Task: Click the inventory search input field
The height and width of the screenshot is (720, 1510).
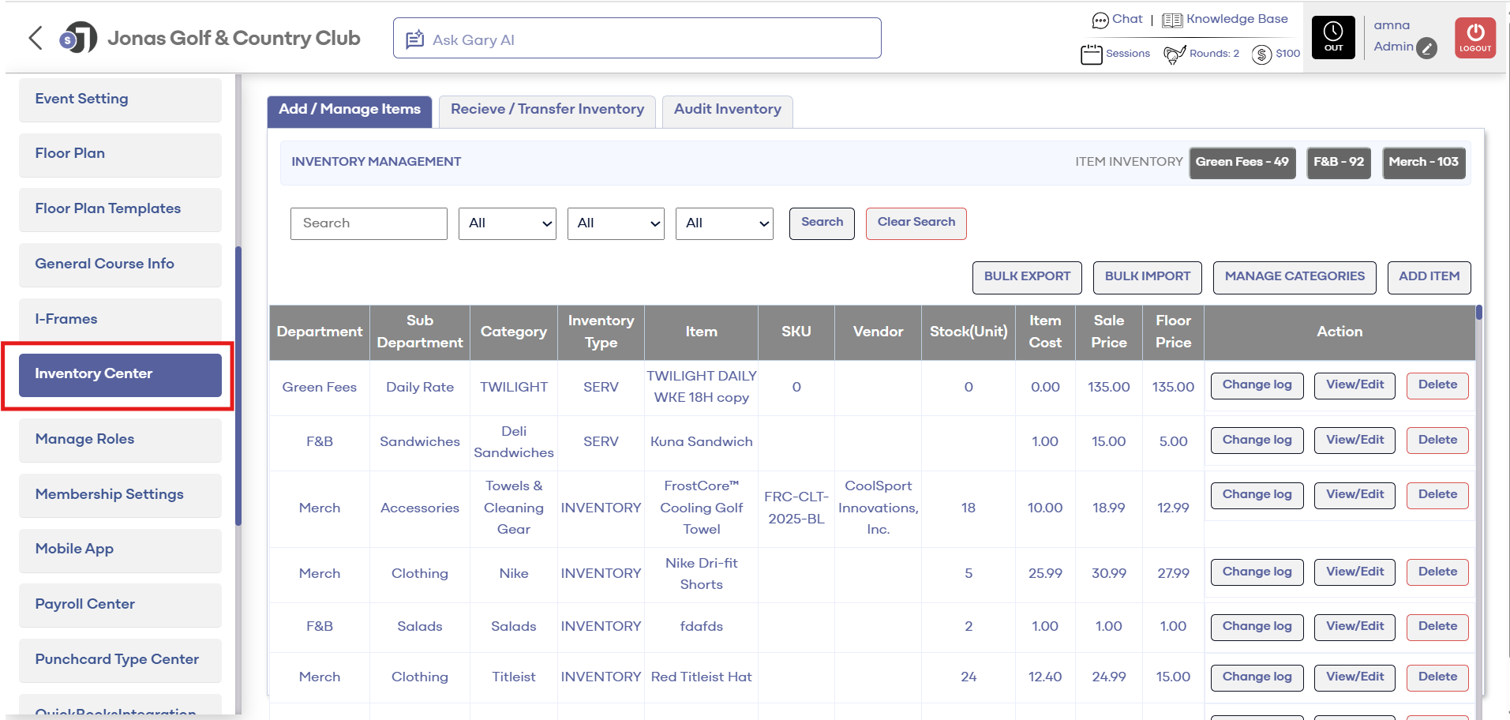Action: [x=369, y=223]
